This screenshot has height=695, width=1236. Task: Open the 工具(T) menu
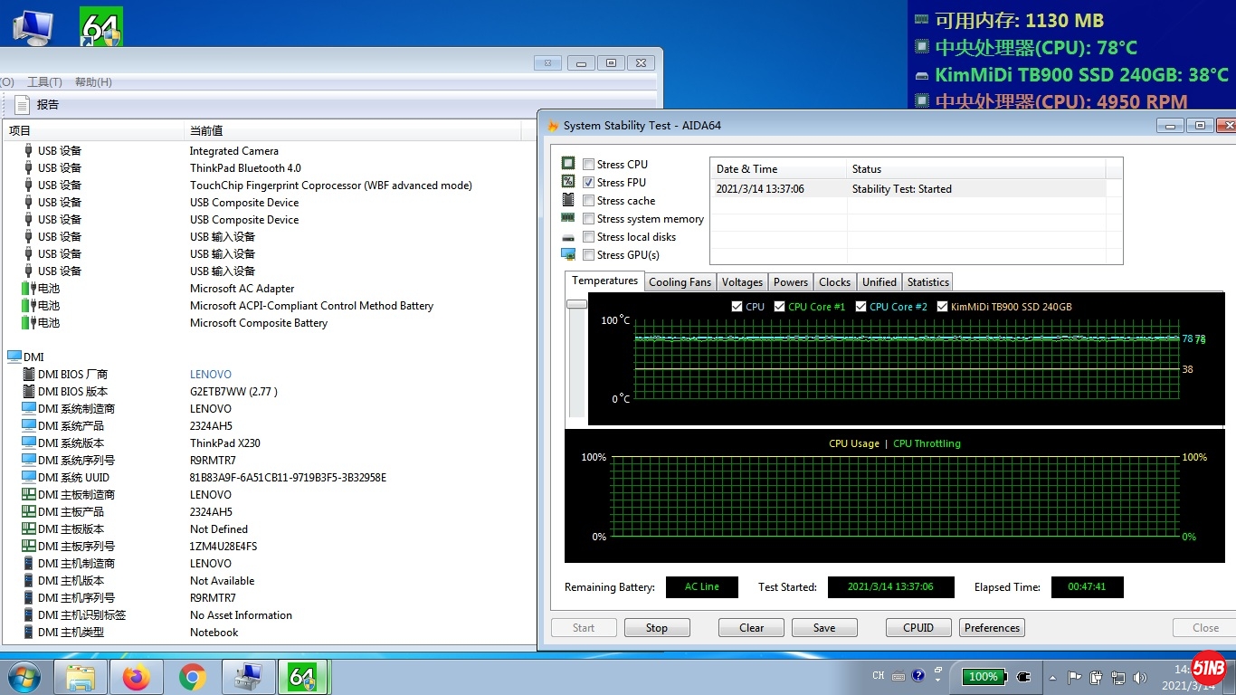44,82
